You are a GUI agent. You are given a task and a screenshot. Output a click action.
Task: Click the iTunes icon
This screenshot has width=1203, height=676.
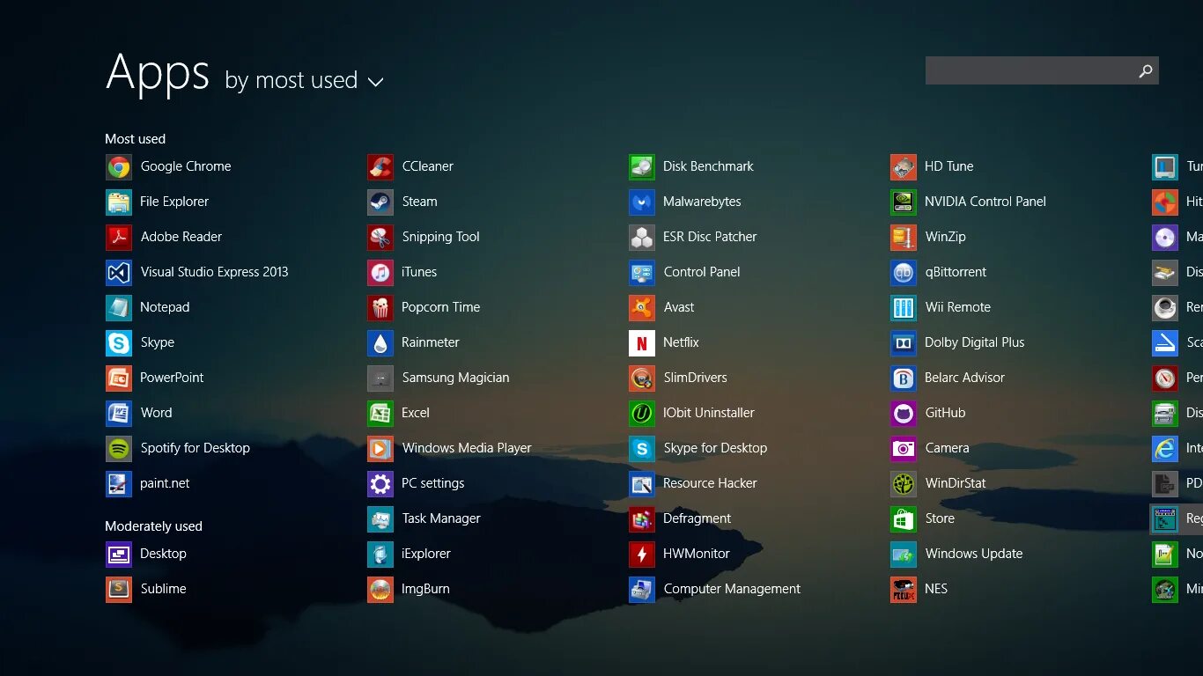point(380,272)
